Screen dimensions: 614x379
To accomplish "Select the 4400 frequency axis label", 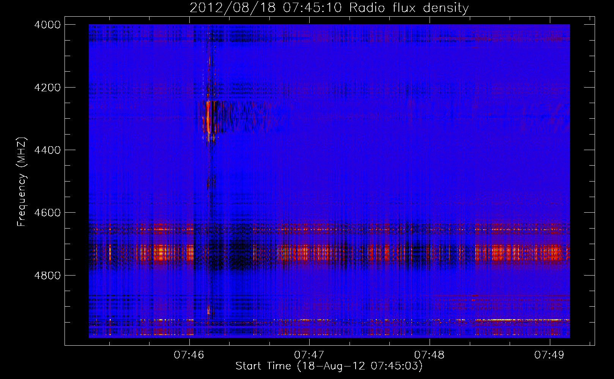I will click(x=47, y=150).
